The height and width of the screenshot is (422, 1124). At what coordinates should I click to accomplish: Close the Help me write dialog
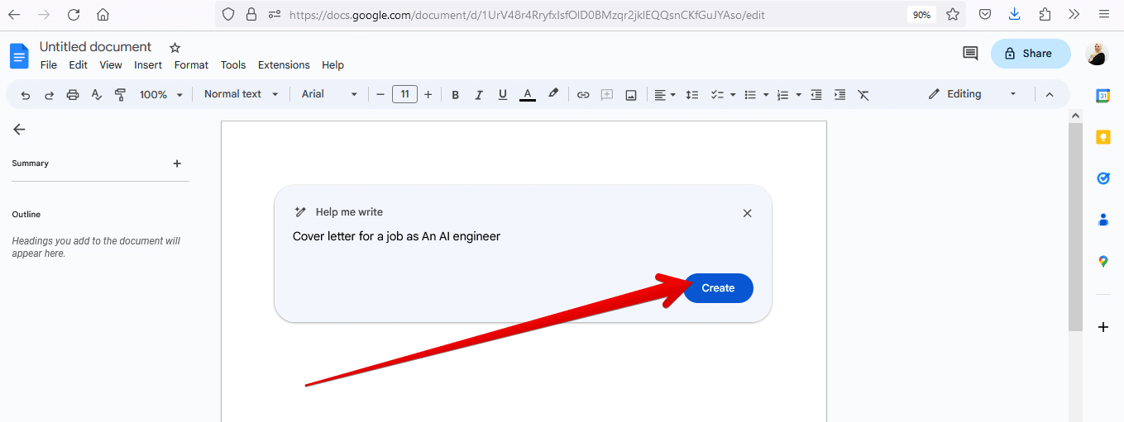[x=747, y=213]
